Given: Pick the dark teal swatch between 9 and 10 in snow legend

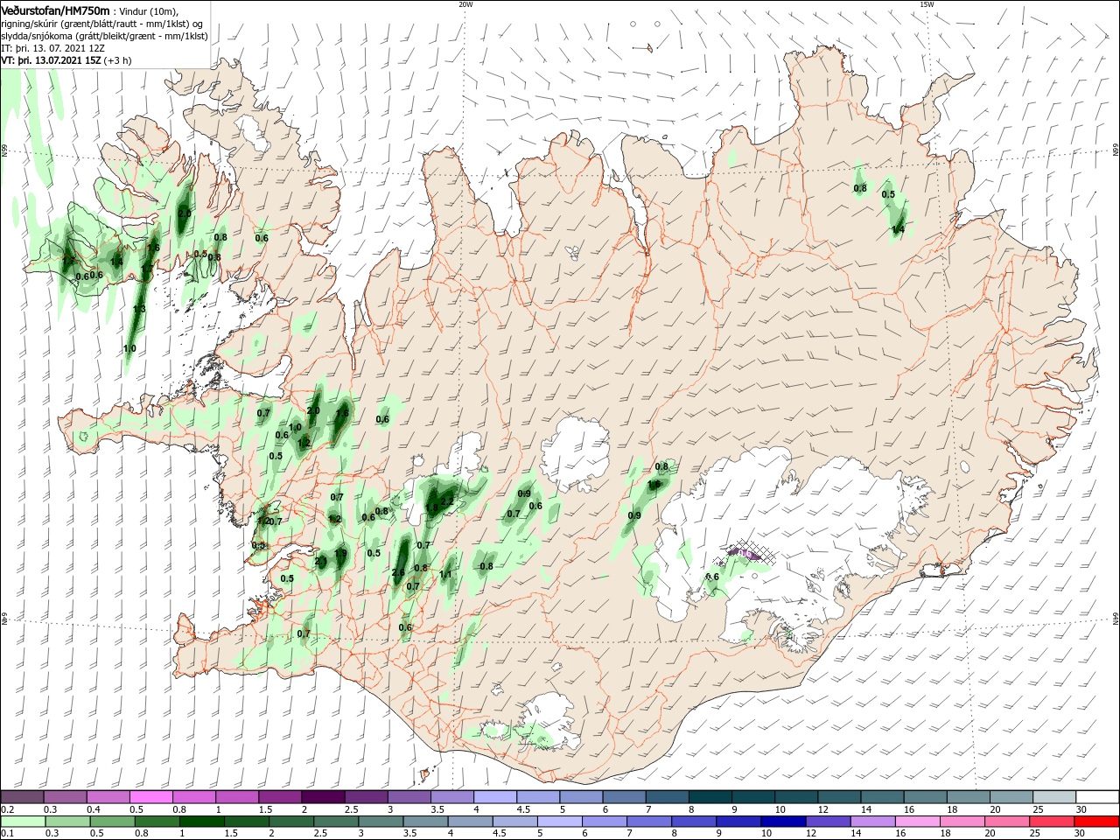Looking at the screenshot, I should [752, 796].
